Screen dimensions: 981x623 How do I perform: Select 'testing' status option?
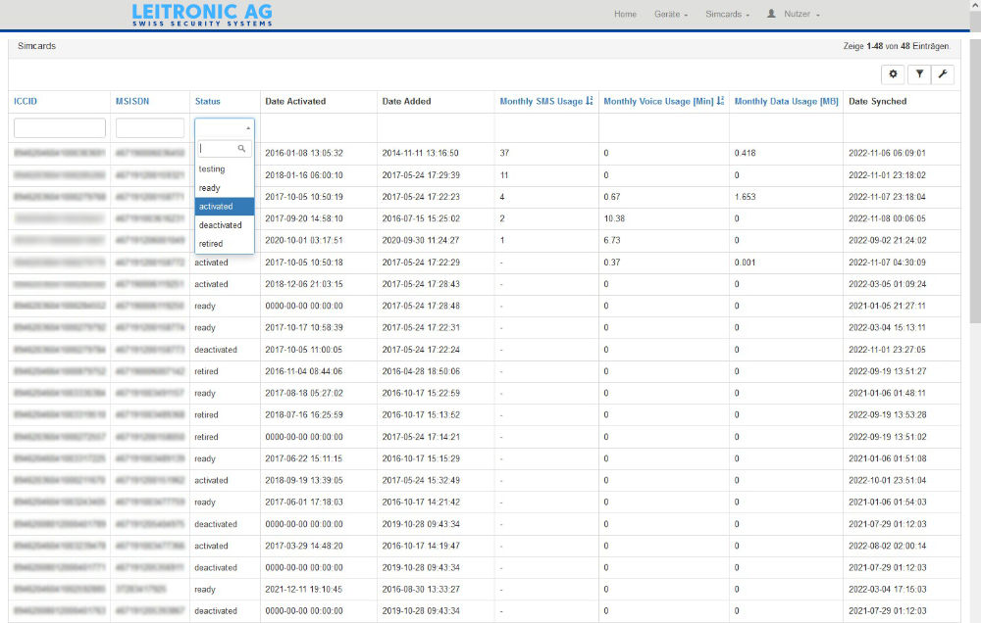pyautogui.click(x=211, y=168)
